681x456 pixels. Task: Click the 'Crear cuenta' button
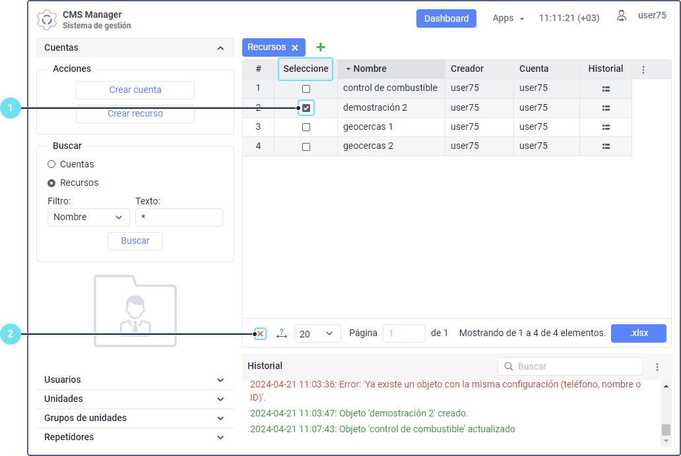(135, 90)
